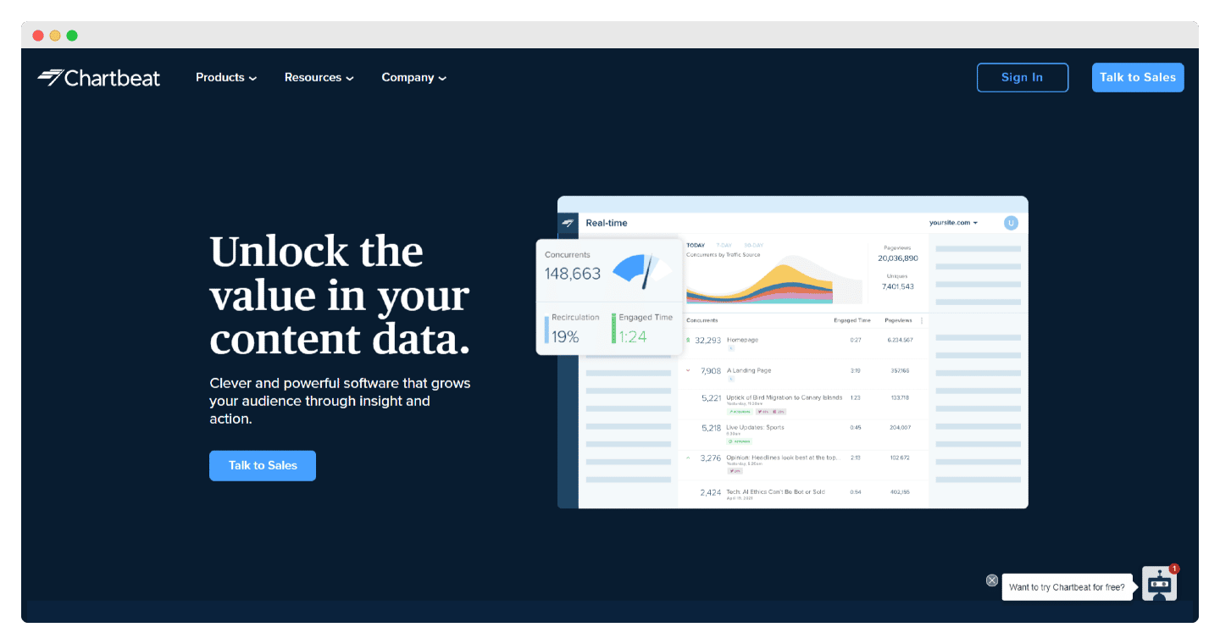Click the Concurrents column header
The width and height of the screenshot is (1220, 644).
click(701, 320)
